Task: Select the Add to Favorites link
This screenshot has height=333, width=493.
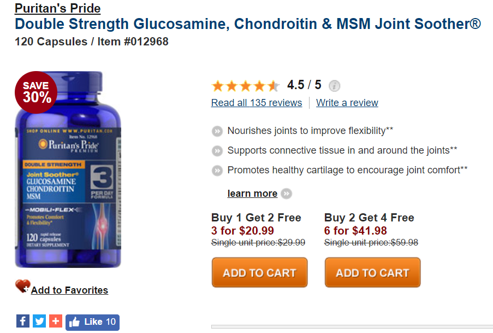Action: point(69,290)
